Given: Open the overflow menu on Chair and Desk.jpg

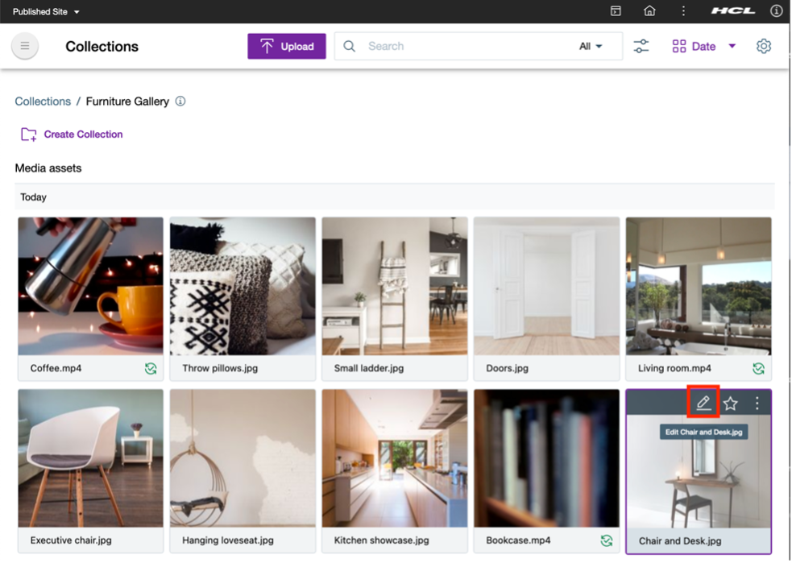Looking at the screenshot, I should [756, 403].
